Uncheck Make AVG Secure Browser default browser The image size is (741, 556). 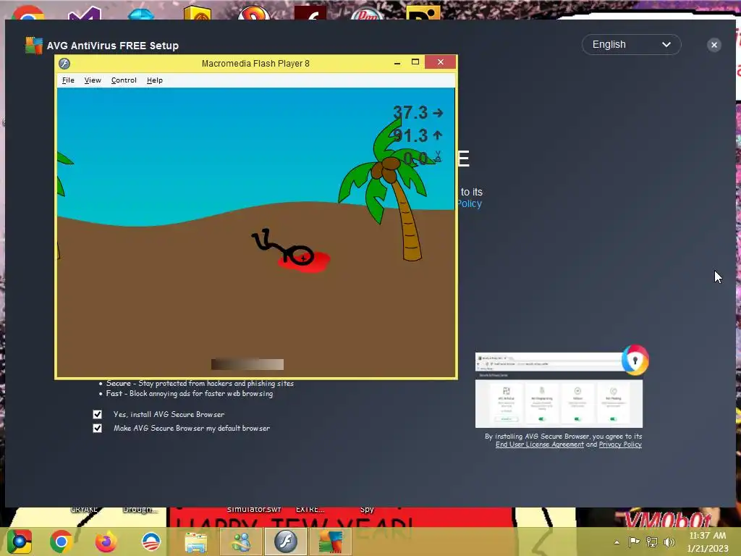[98, 429]
